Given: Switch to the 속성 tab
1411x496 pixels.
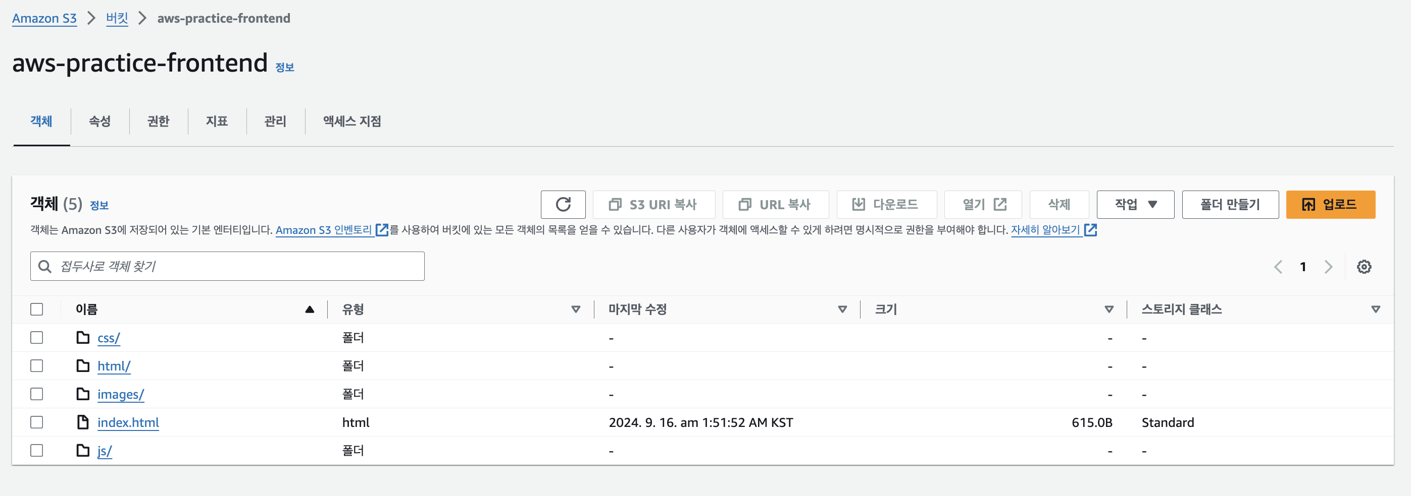Looking at the screenshot, I should point(99,121).
